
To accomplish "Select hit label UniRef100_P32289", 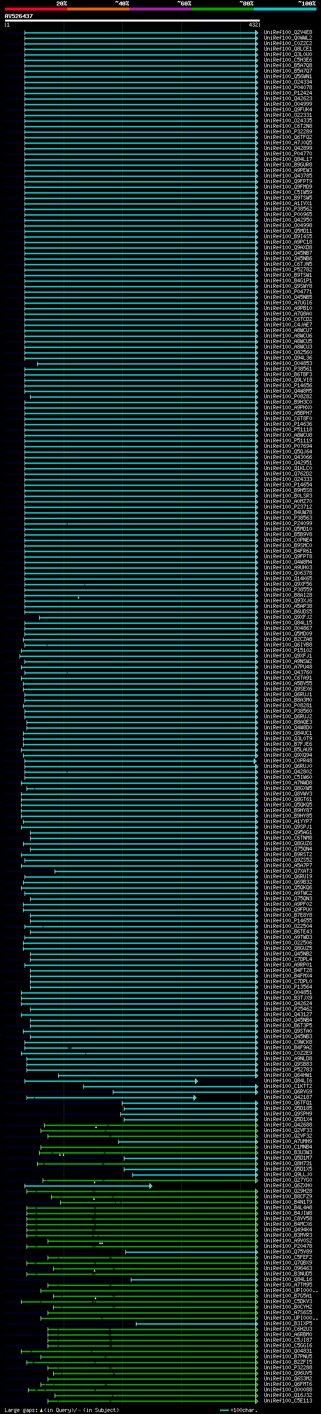I will tap(288, 132).
